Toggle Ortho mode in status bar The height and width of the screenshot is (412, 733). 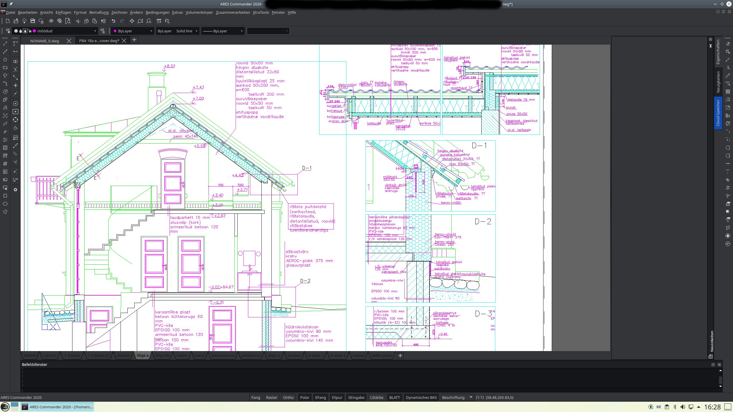coord(288,397)
